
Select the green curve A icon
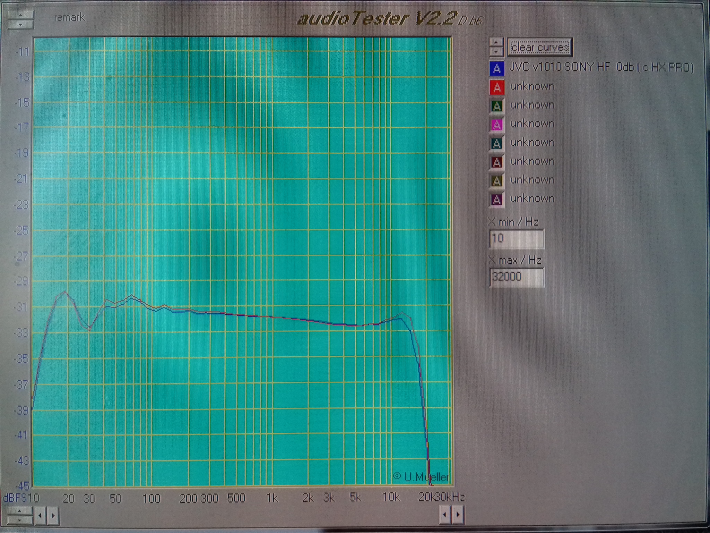pos(496,106)
